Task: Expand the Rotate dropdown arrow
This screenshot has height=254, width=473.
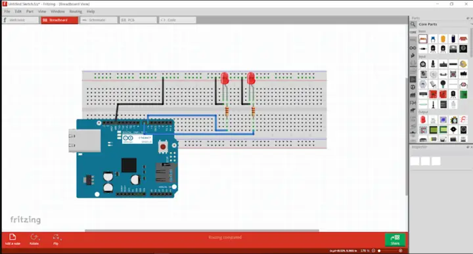Action: coord(39,239)
